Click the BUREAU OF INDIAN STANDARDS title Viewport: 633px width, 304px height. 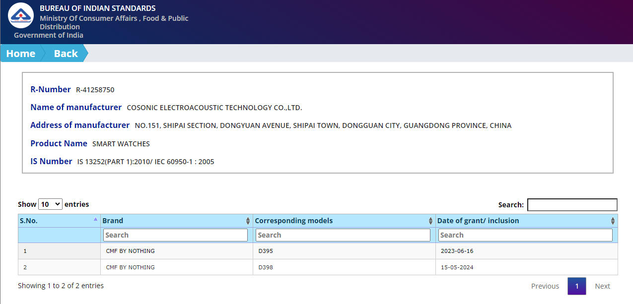(x=97, y=8)
